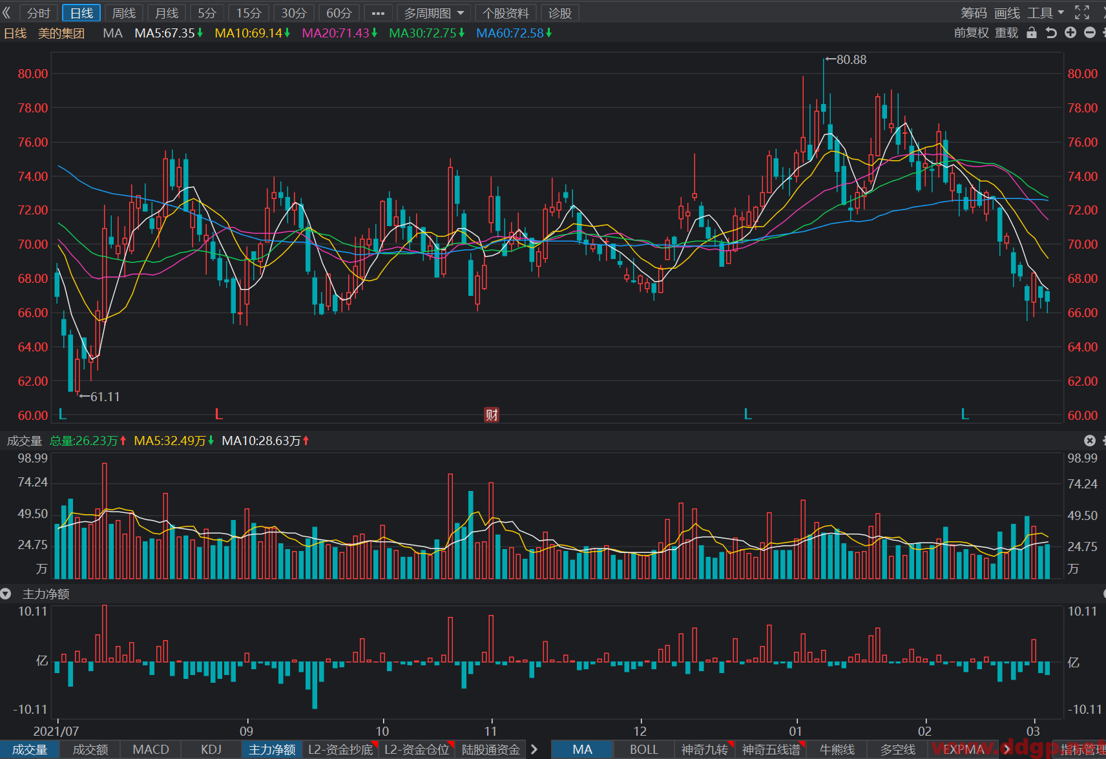Collapse panel with the double-left arrow icon
Viewport: 1106px width, 759px height.
click(7, 13)
